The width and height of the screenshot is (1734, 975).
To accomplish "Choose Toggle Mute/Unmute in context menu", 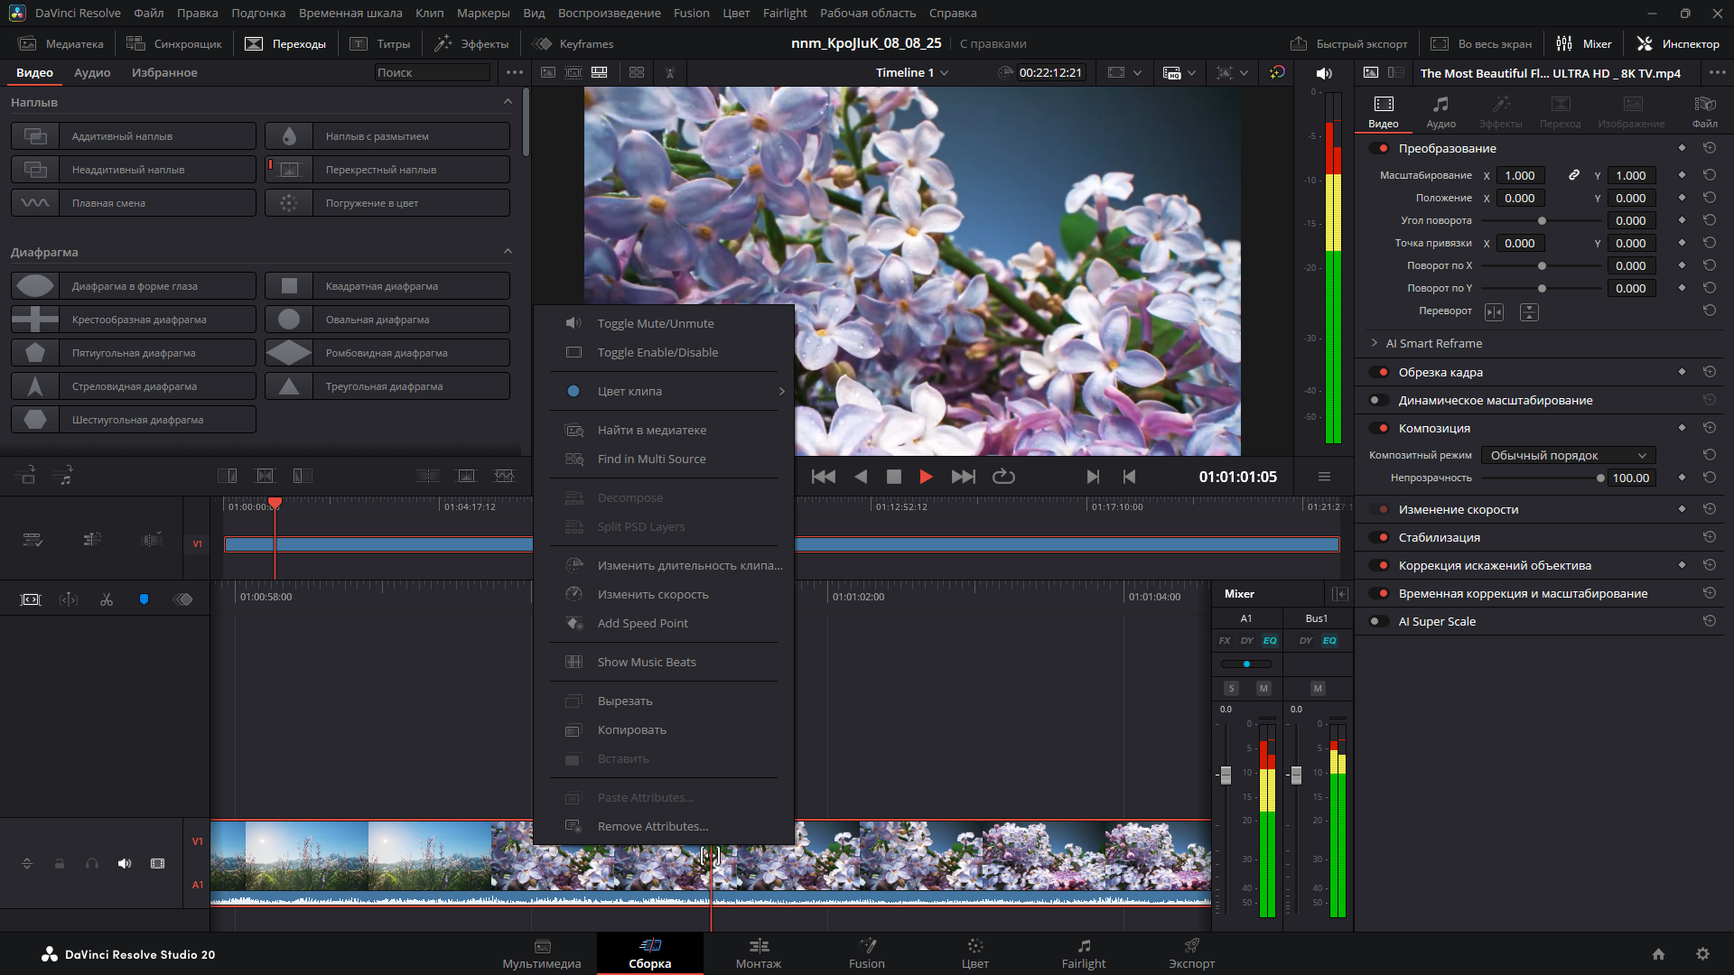I will point(664,323).
